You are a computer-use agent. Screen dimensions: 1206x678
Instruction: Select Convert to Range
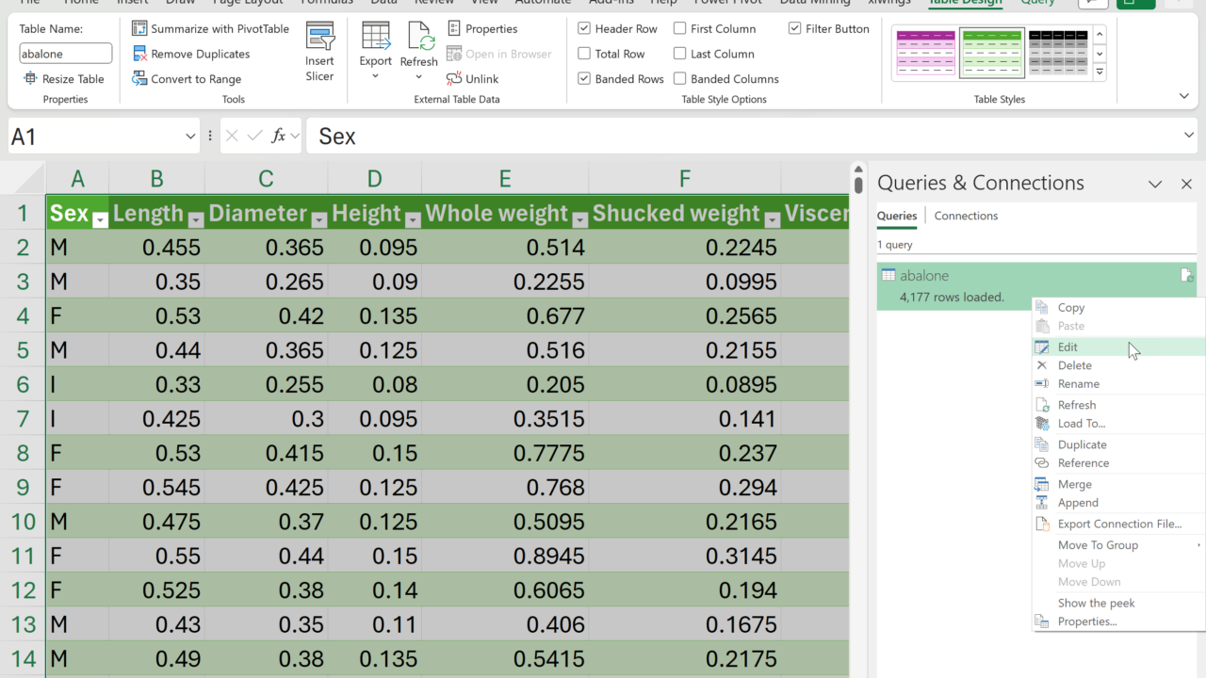(195, 79)
